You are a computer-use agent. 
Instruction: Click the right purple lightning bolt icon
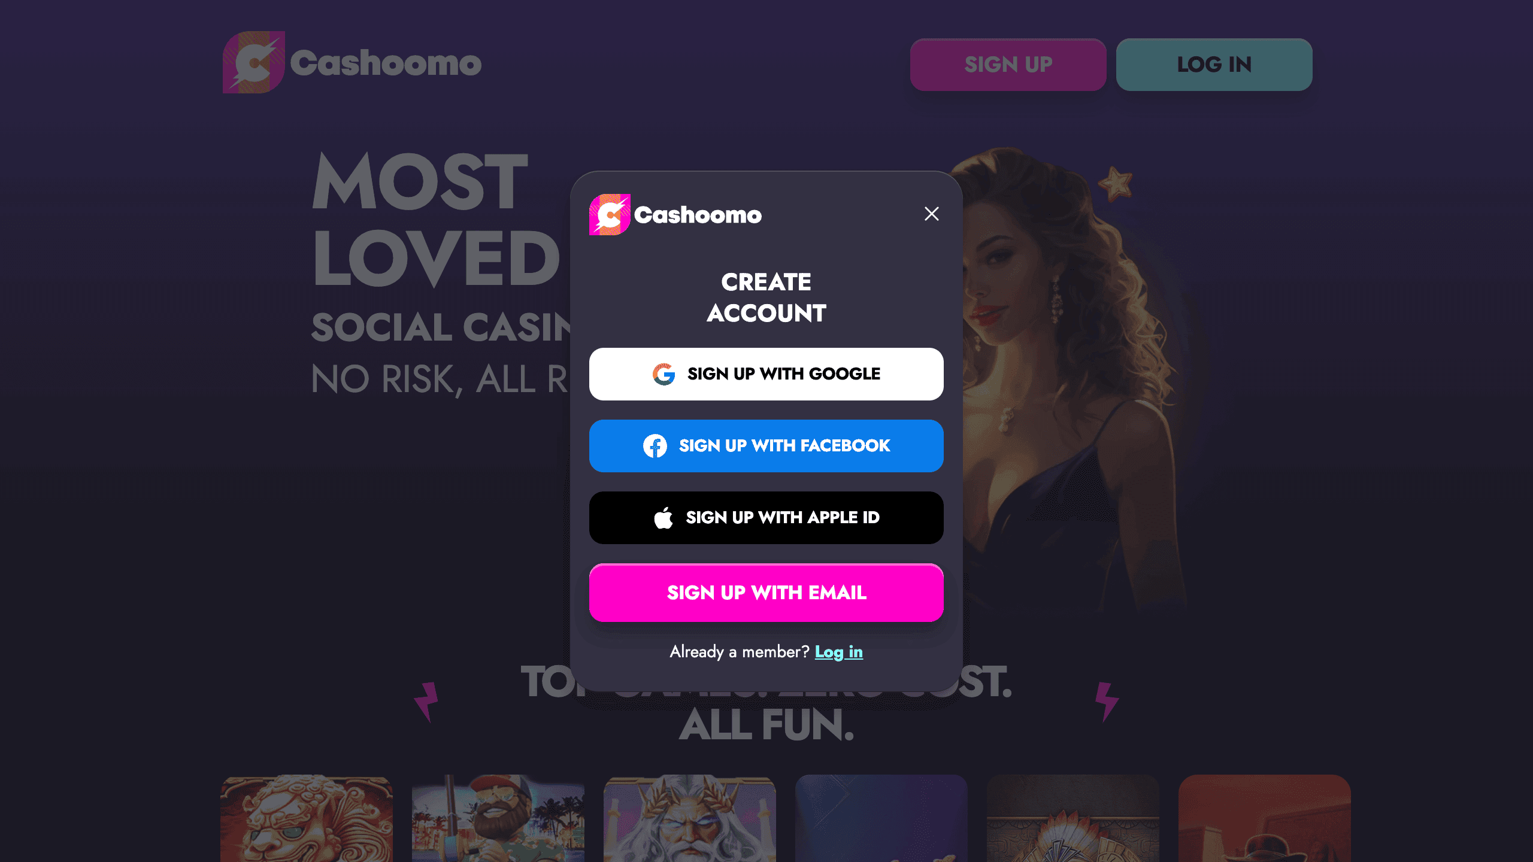[1107, 702]
